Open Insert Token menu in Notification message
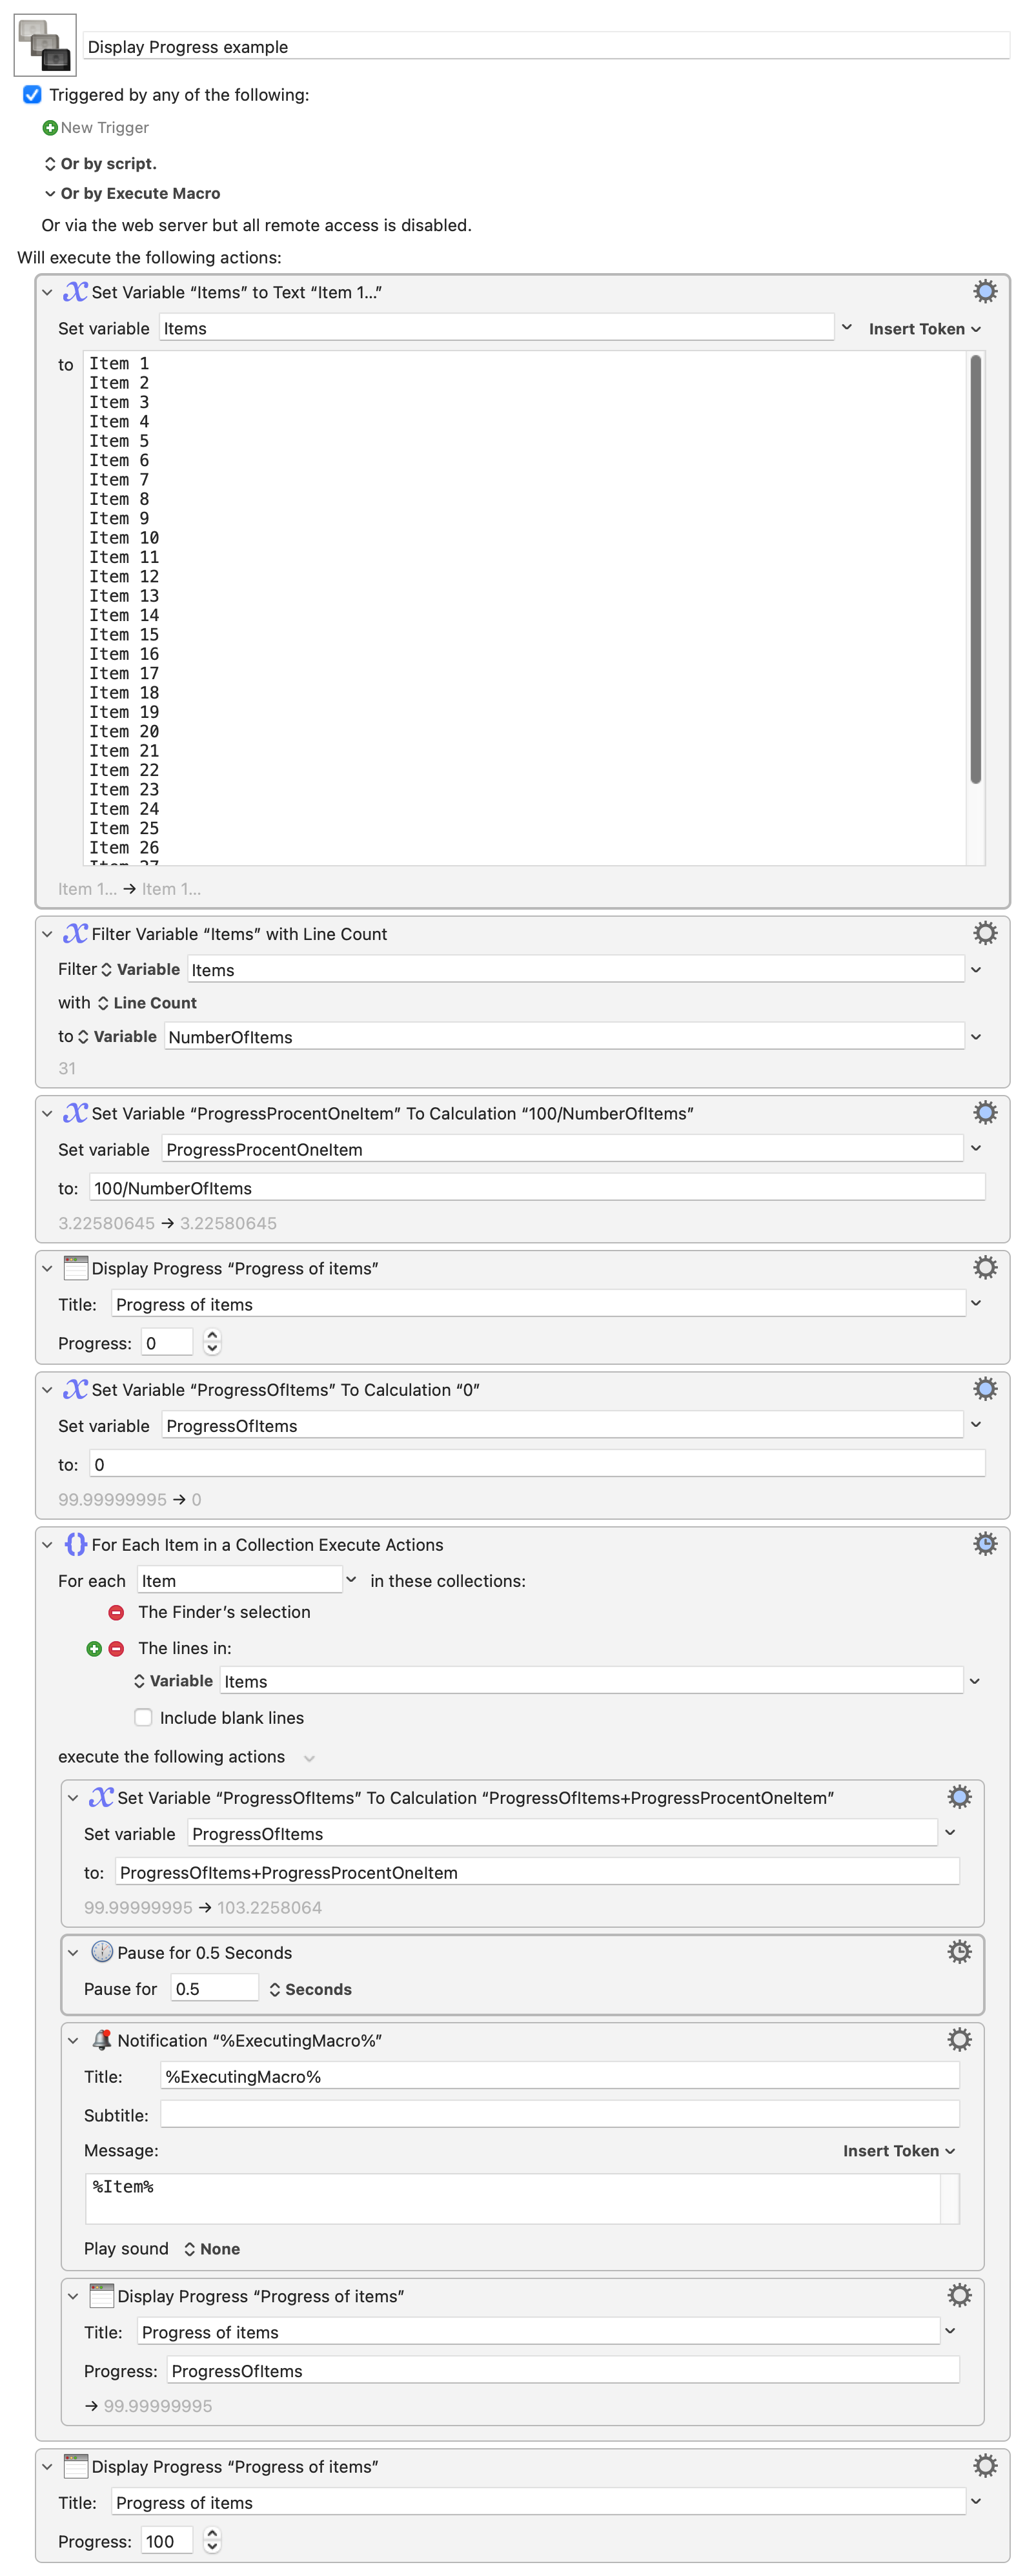Viewport: 1025px width, 2576px height. pyautogui.click(x=898, y=2150)
